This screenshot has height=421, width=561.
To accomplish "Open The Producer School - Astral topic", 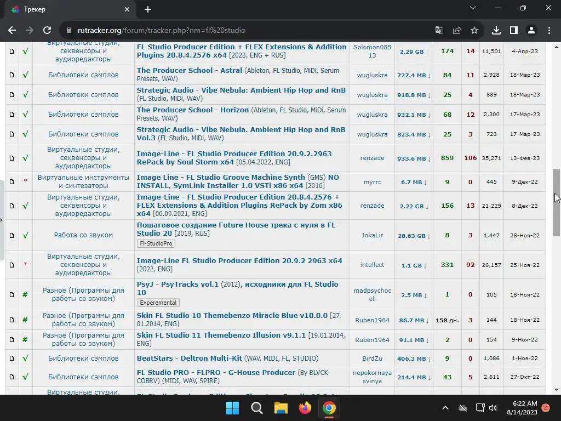I will pos(189,71).
